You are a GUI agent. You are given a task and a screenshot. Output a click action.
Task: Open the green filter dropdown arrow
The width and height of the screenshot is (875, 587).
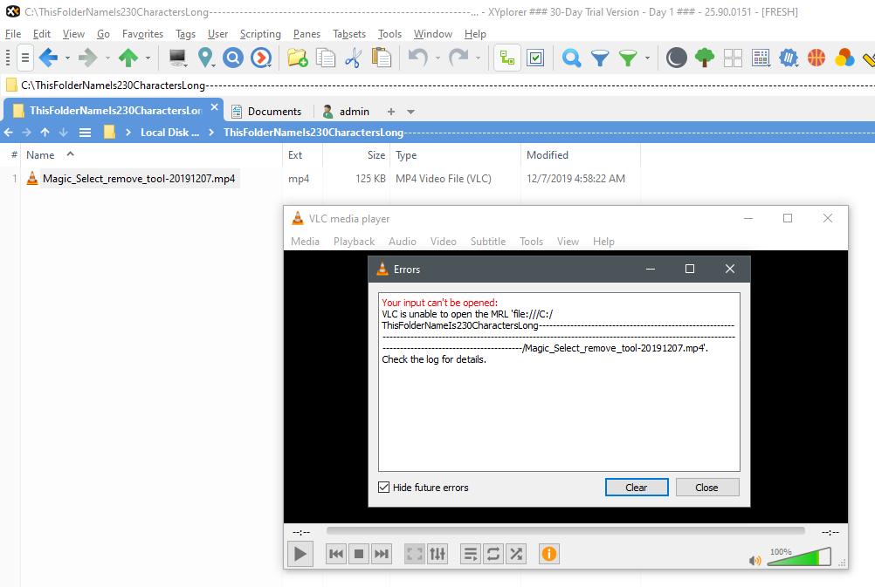click(647, 58)
